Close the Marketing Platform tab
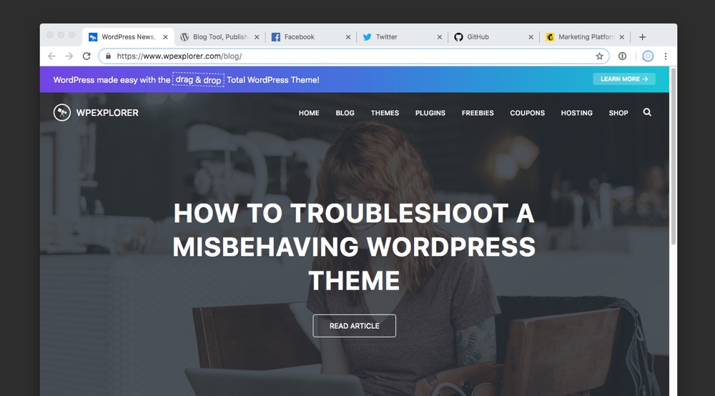Screen dimensions: 715x396 622,37
